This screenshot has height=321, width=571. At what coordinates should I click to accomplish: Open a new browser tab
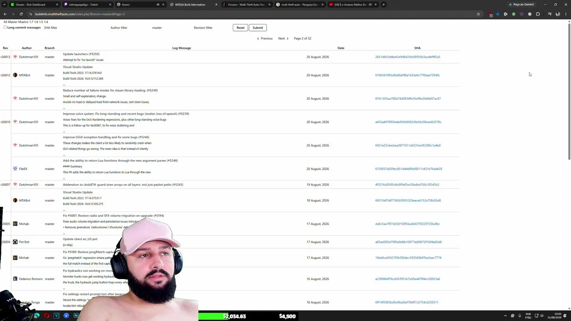(x=384, y=4)
